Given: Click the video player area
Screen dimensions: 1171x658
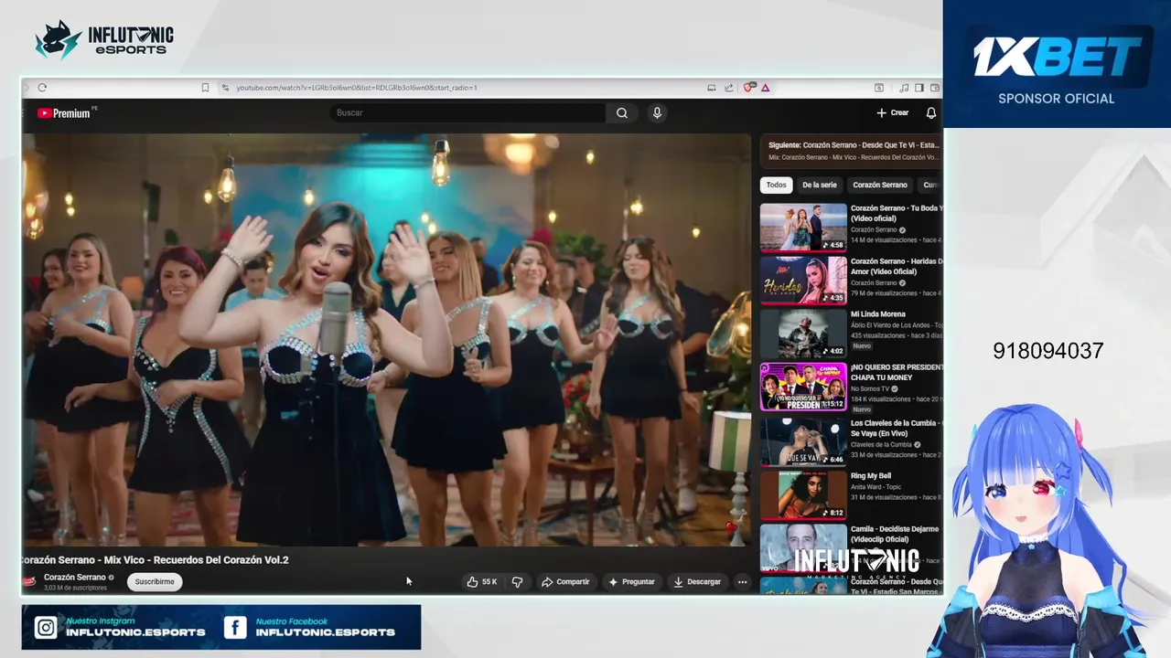Looking at the screenshot, I should click(x=386, y=340).
